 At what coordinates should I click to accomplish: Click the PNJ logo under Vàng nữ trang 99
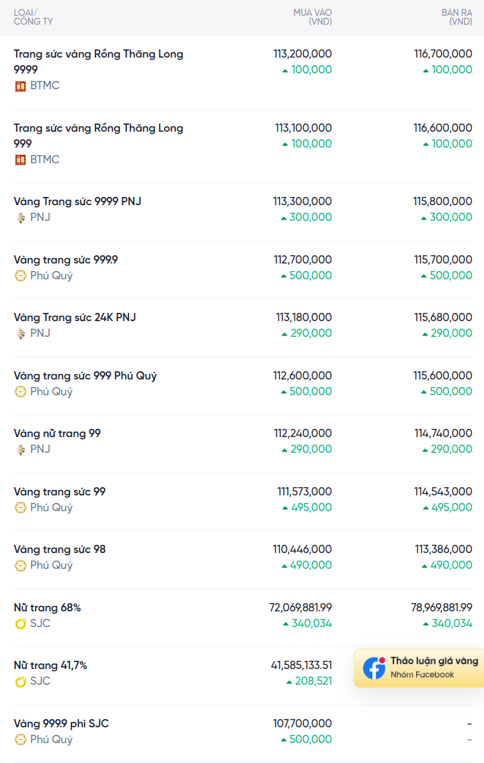coord(20,449)
